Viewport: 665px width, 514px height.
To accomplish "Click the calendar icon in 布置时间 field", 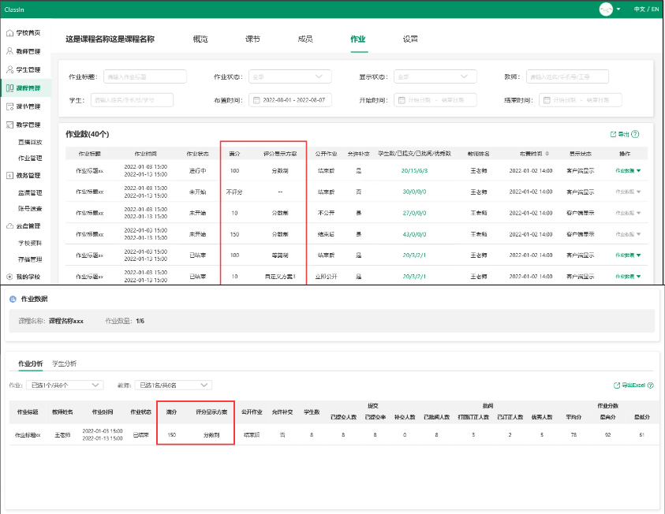I will pyautogui.click(x=256, y=100).
